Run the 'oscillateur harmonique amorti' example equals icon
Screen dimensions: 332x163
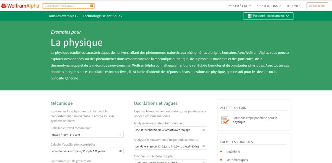[204, 130]
